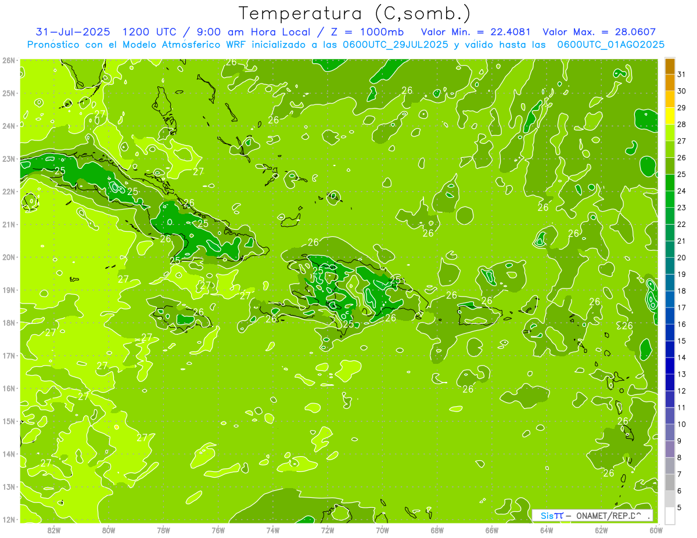This screenshot has width=697, height=538.
Task: Click the 13N latitude axis label
Action: tap(8, 486)
